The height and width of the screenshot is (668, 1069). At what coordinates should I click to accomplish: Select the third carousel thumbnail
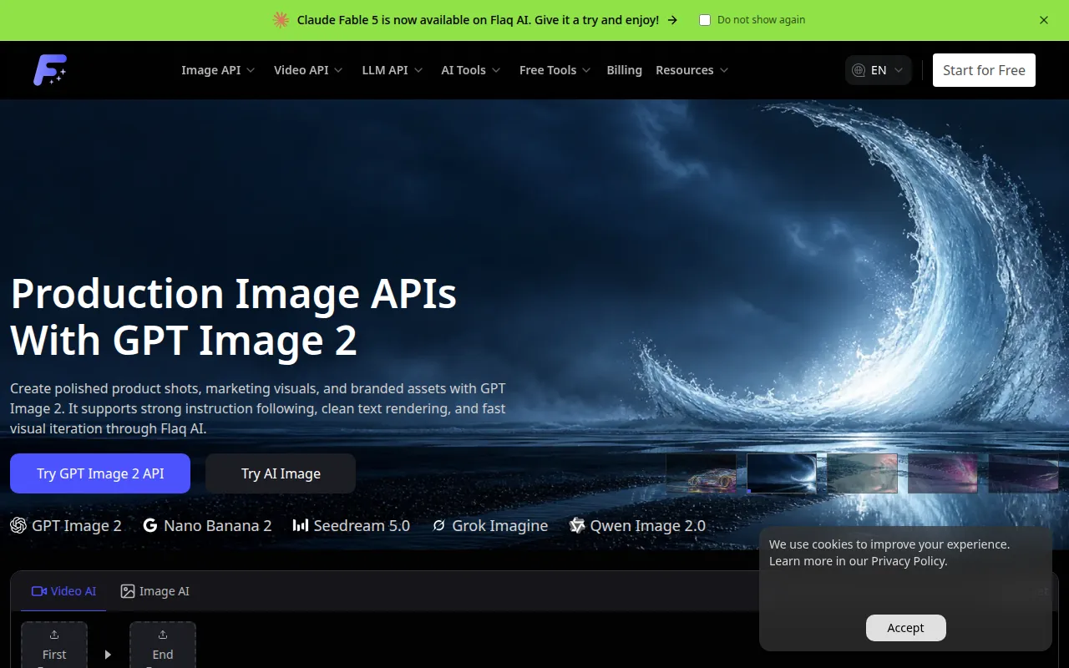click(x=863, y=473)
